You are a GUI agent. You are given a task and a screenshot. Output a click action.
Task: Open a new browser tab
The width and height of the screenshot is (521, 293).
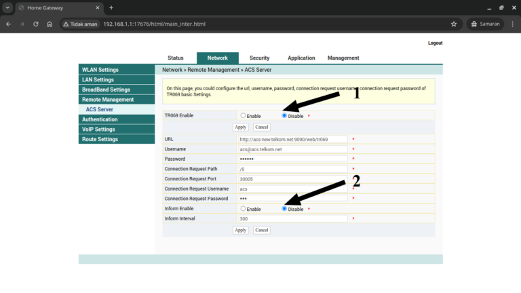pos(111,7)
